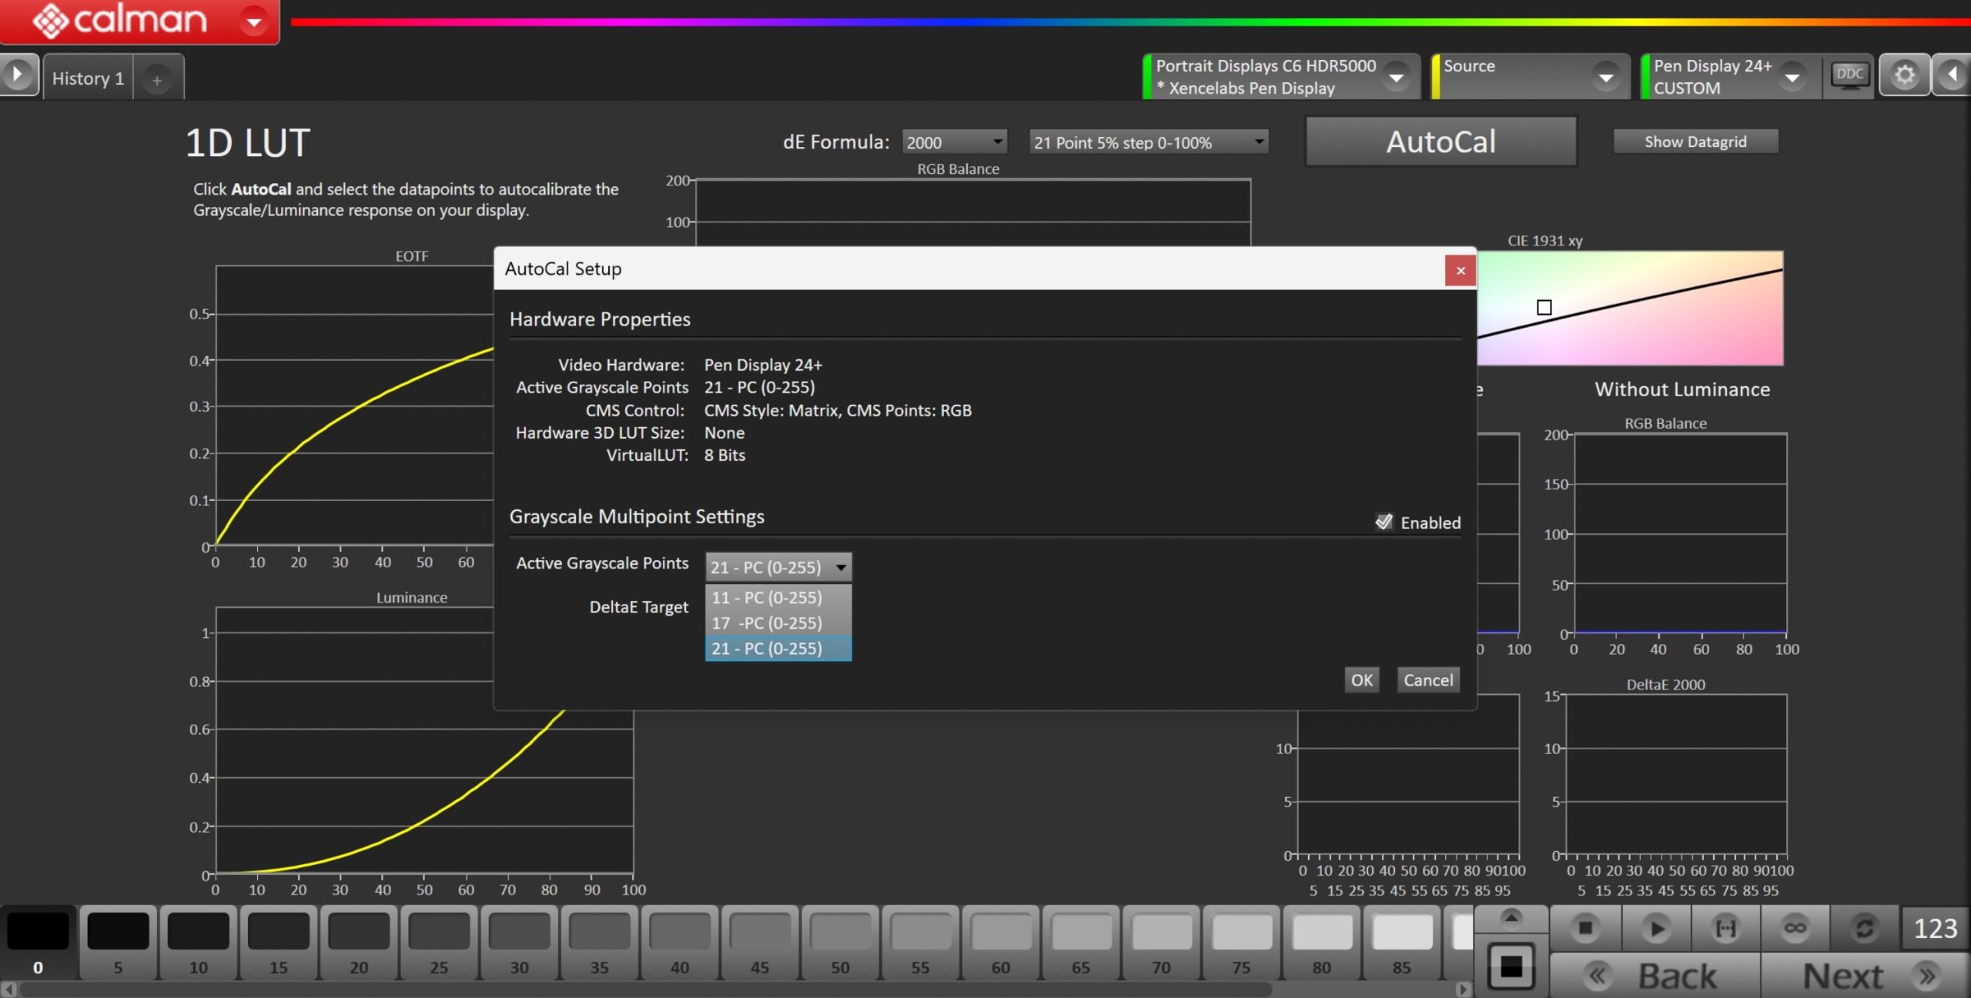The image size is (1971, 998).
Task: Cancel the AutoCal Setup dialog
Action: click(x=1428, y=679)
